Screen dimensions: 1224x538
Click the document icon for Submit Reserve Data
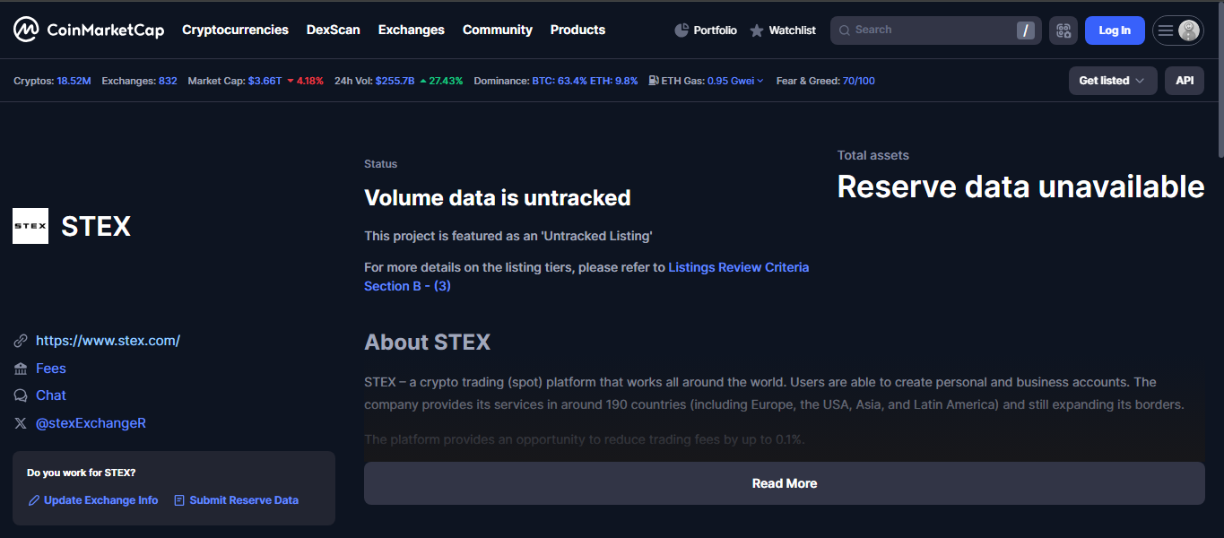(x=179, y=500)
